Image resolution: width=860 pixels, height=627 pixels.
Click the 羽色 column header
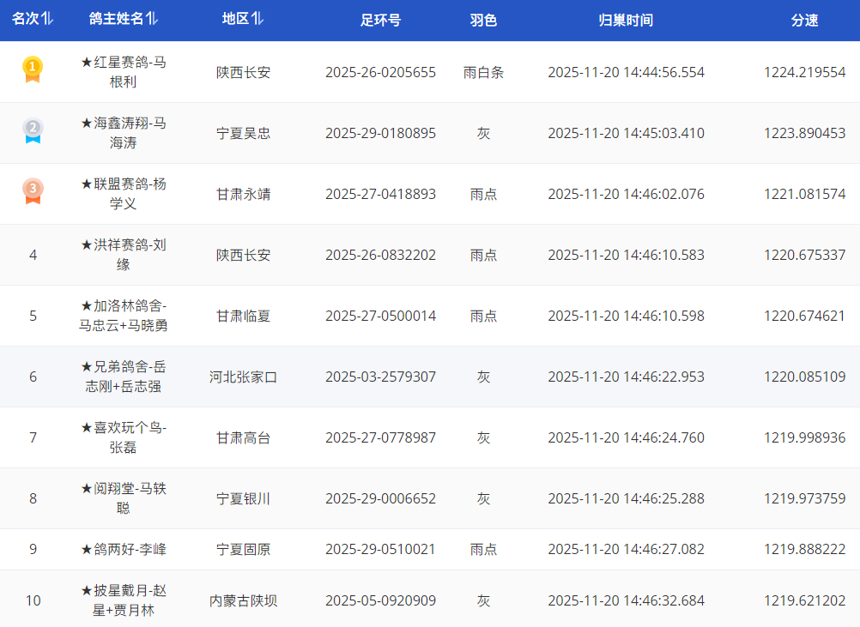click(x=483, y=21)
